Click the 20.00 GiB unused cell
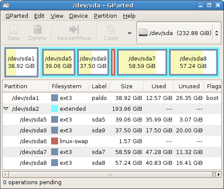This screenshot has height=189, width=224. [189, 131]
